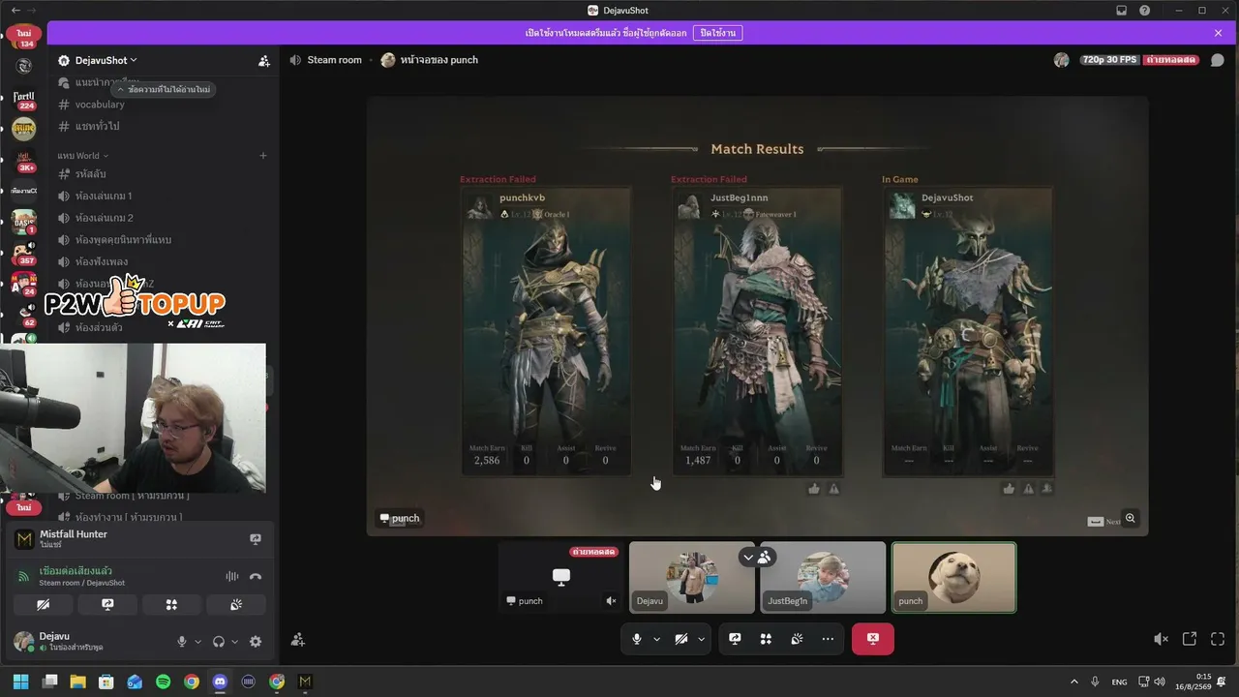Open noise suppression waveform icon
This screenshot has width=1239, height=697.
[x=232, y=576]
